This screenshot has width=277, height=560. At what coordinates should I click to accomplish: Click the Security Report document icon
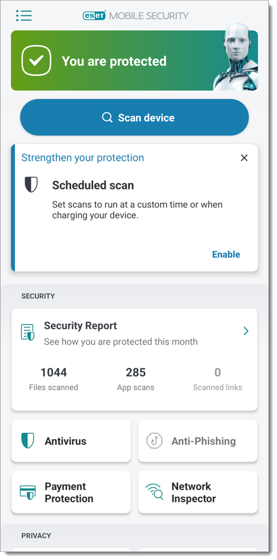28,332
